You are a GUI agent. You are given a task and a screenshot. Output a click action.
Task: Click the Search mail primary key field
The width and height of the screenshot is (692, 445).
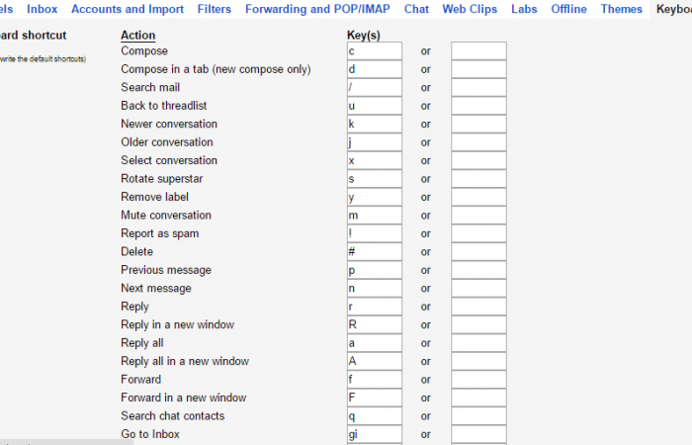coord(375,87)
